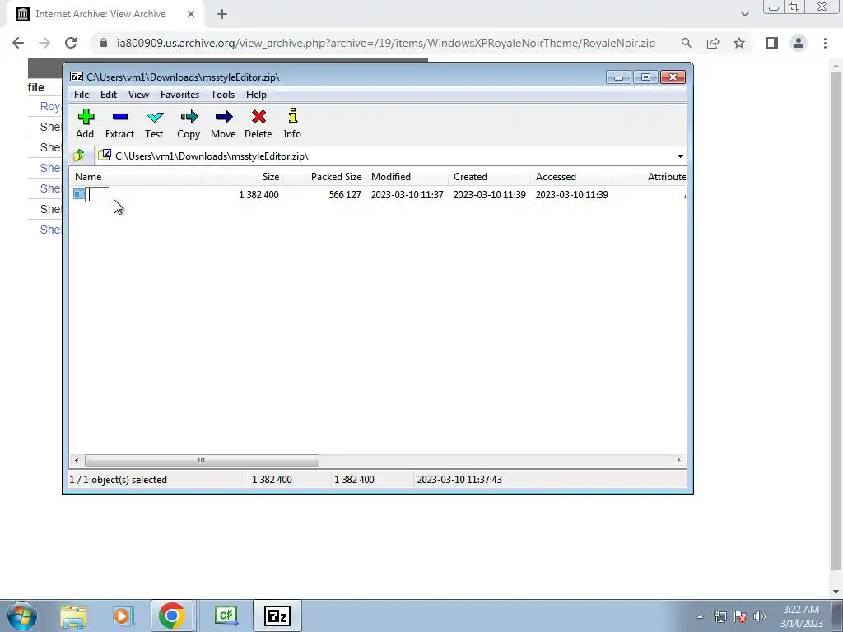Sort by the Created column header
Viewport: 843px width, 632px height.
[489, 177]
